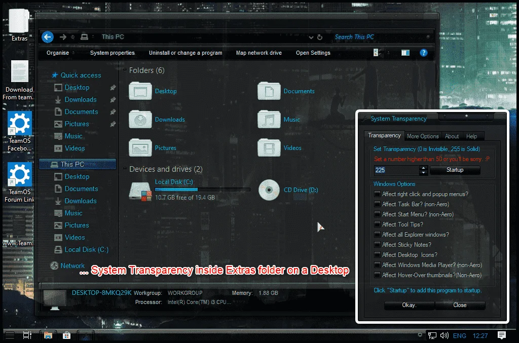Open the Action Center notification icon
This screenshot has width=519, height=343.
(x=502, y=335)
